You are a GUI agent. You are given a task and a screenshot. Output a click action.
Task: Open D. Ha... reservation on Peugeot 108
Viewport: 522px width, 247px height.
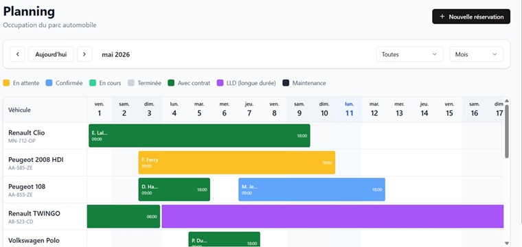tap(174, 189)
